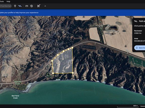Open the Help menu
145x108 pixels.
pyautogui.click(x=8, y=1)
